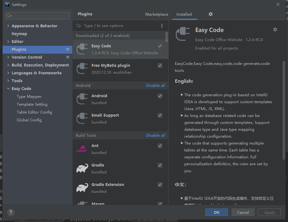The width and height of the screenshot is (288, 222).
Task: Click the IntelliJ IDEA logo in title bar
Action: click(x=7, y=4)
